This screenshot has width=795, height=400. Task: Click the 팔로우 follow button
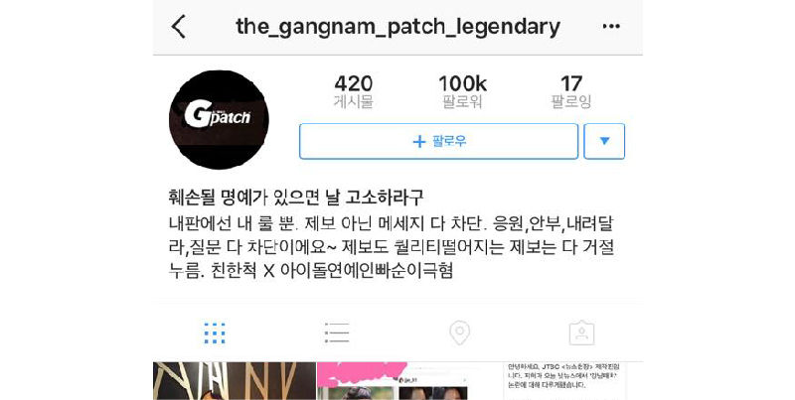point(438,141)
